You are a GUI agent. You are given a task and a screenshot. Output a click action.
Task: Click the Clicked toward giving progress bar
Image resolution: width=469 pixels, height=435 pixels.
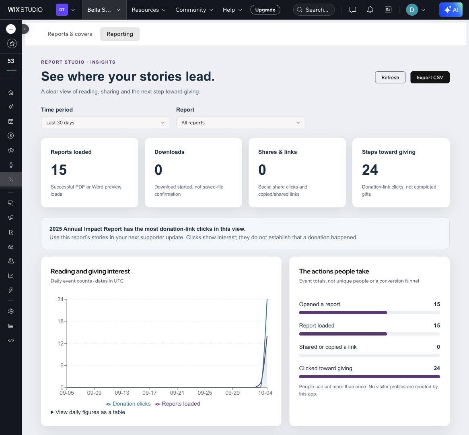[369, 377]
